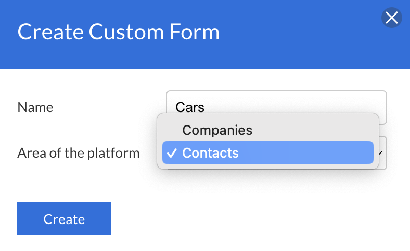The height and width of the screenshot is (251, 410).
Task: Click the white X icon in header
Action: 391,18
